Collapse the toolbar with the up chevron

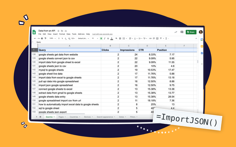coord(196,38)
